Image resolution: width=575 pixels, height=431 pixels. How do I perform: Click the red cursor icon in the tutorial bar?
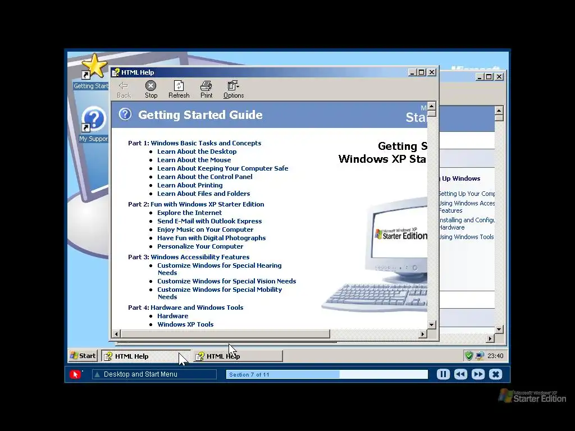coord(75,374)
